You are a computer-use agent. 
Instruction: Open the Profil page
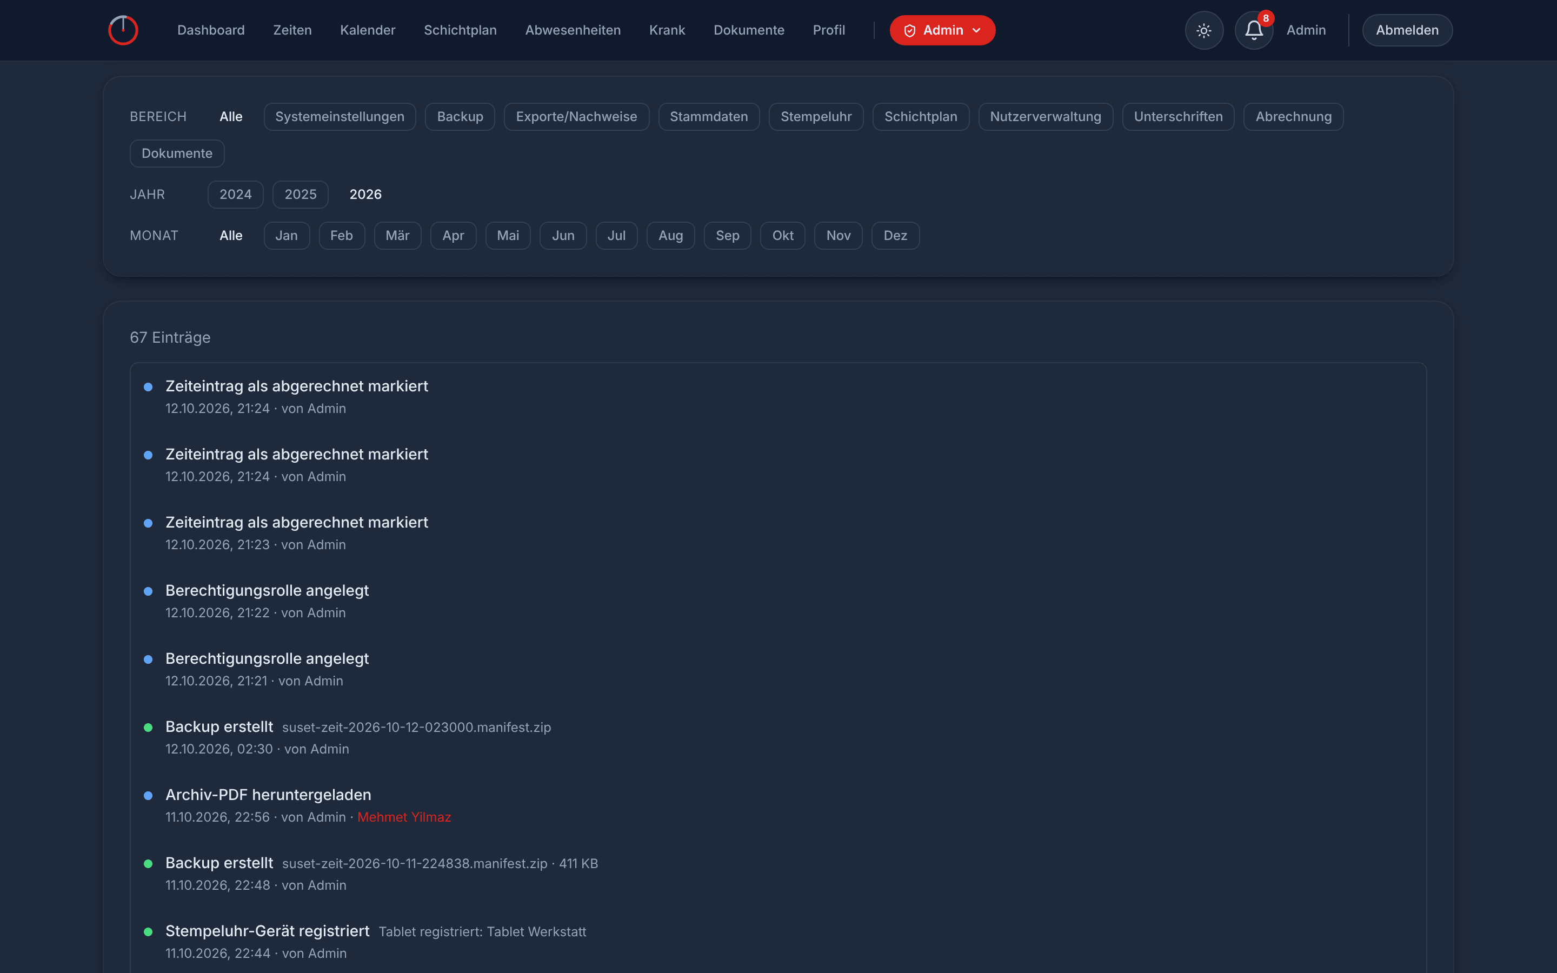click(x=829, y=30)
